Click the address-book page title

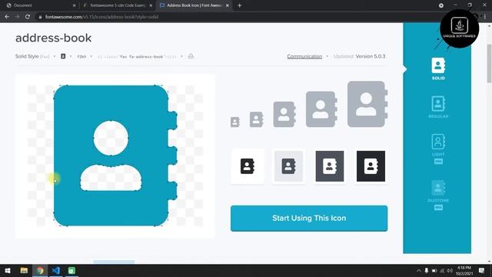tap(53, 38)
